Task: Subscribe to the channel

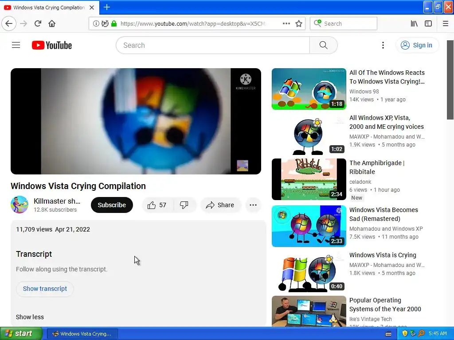Action: (112, 205)
